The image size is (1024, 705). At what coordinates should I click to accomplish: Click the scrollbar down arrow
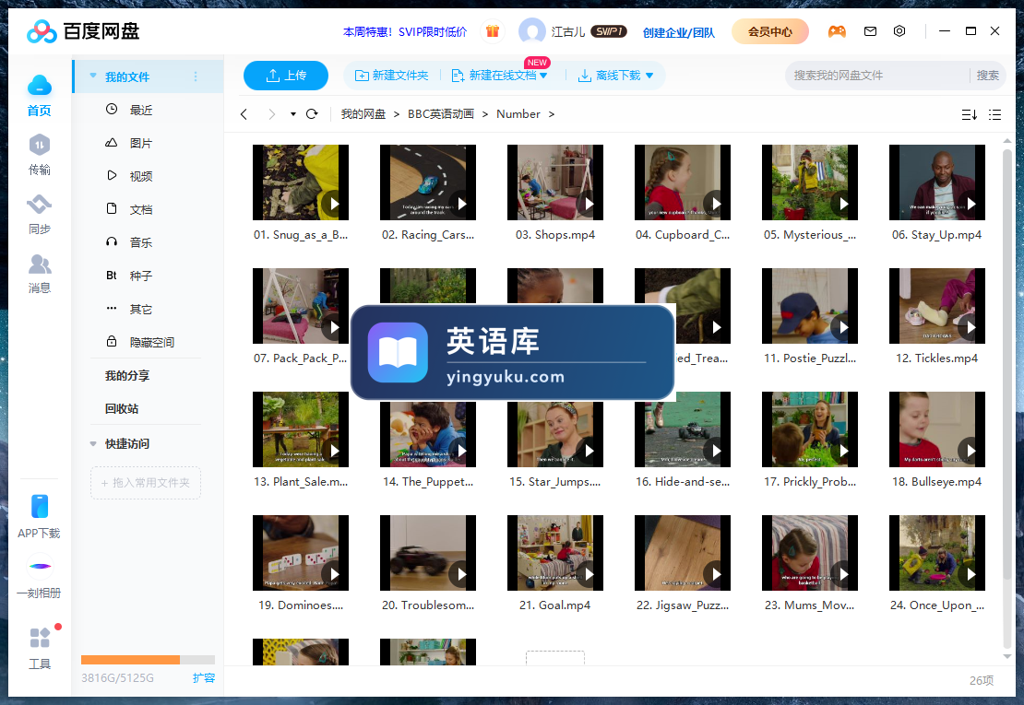click(x=1007, y=657)
